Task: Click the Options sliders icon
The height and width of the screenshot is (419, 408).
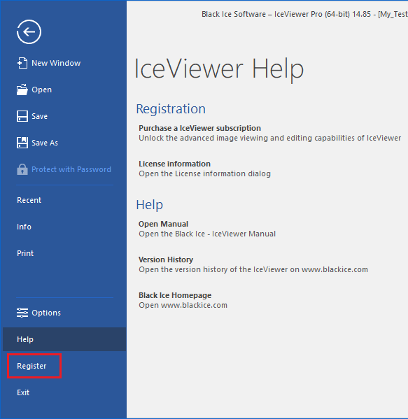Action: click(x=22, y=313)
